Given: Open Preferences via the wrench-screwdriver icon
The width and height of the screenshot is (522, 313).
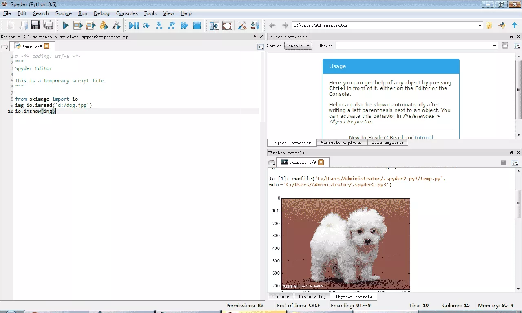Looking at the screenshot, I should [x=242, y=26].
